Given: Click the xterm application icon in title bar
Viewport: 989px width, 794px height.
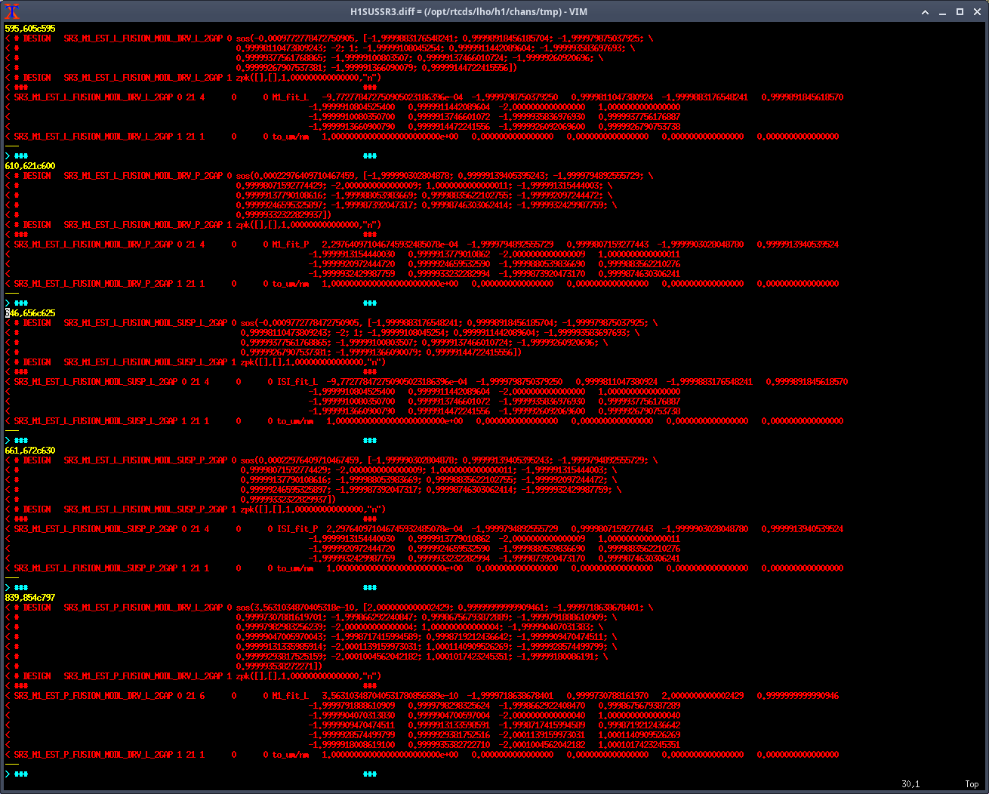Looking at the screenshot, I should pos(11,11).
